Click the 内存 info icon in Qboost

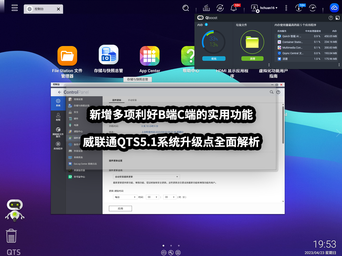tap(206, 25)
